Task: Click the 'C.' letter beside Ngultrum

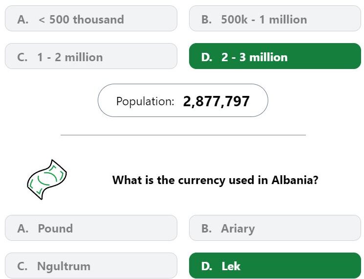Action: [x=22, y=266]
